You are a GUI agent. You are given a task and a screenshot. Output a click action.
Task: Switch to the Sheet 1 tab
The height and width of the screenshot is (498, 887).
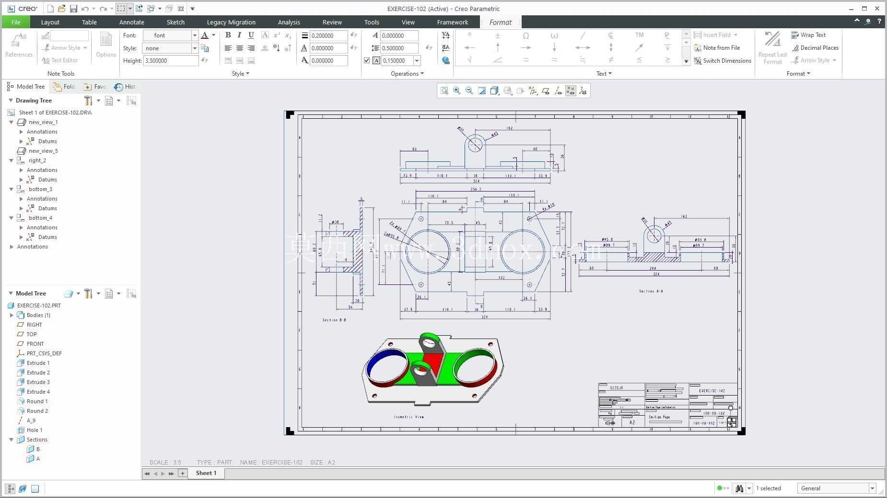[x=206, y=473]
